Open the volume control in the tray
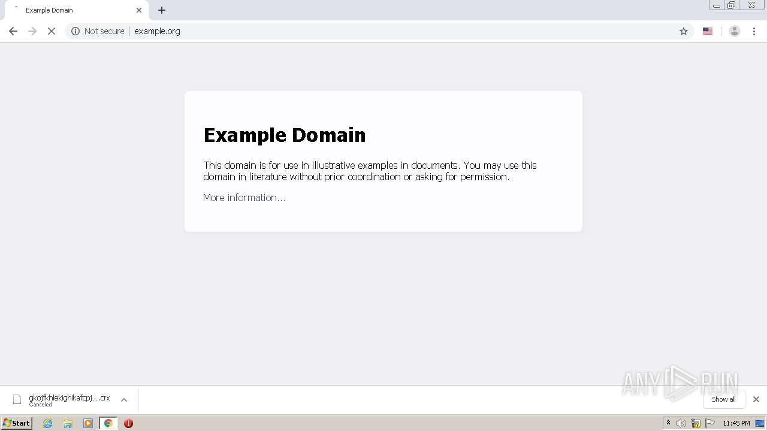 coord(681,423)
